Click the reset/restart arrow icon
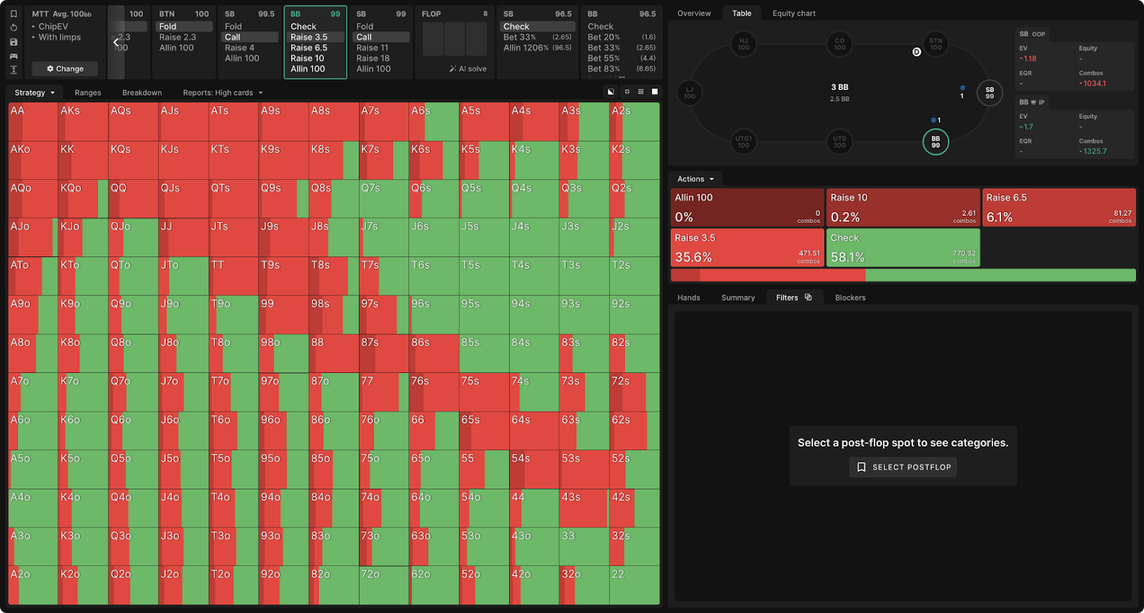Image resolution: width=1144 pixels, height=613 pixels. point(14,28)
